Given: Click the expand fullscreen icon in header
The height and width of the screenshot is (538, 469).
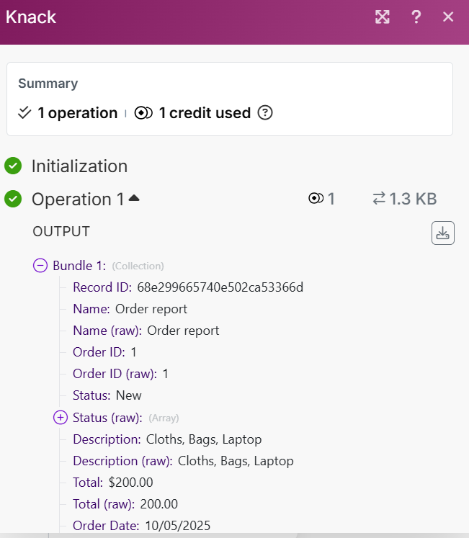Looking at the screenshot, I should coord(383,17).
